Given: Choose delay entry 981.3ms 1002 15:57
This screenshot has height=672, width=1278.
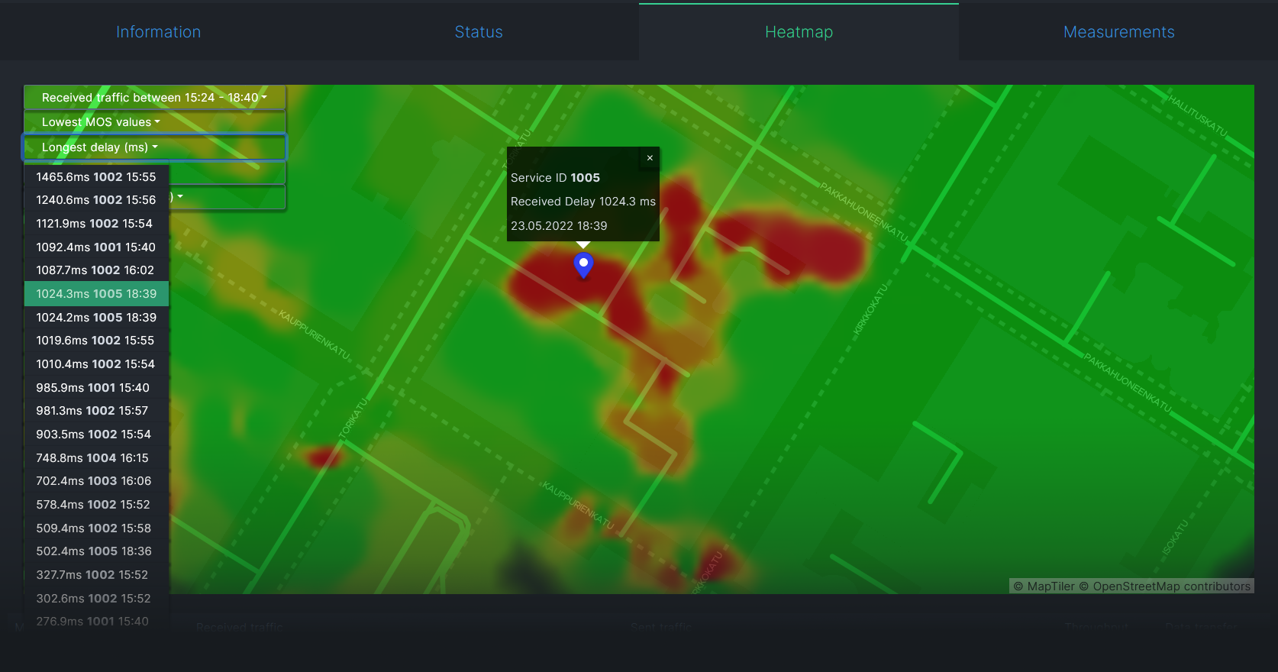Looking at the screenshot, I should tap(96, 411).
